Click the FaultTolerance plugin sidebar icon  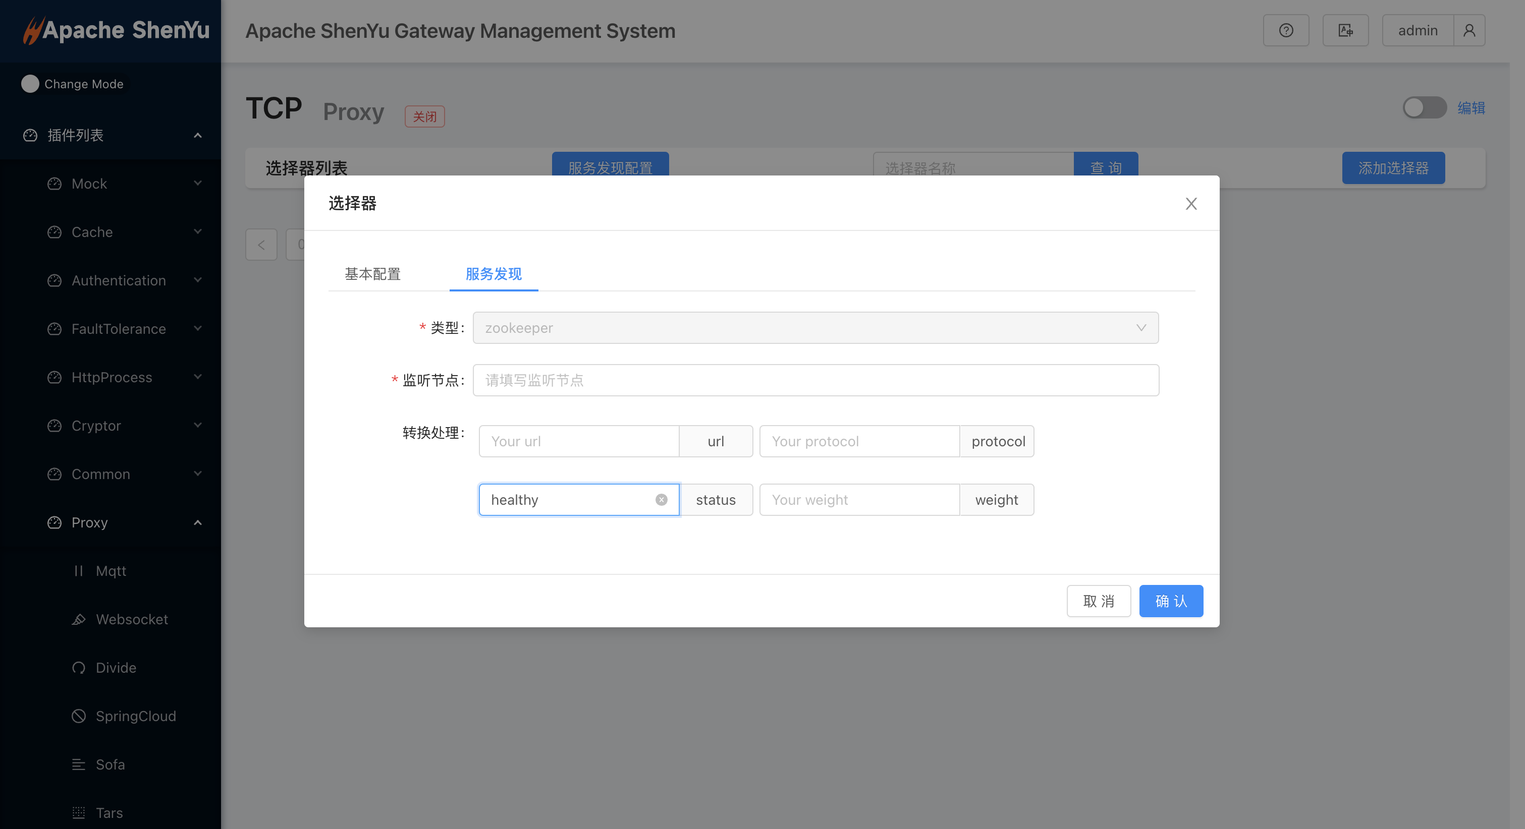[54, 329]
